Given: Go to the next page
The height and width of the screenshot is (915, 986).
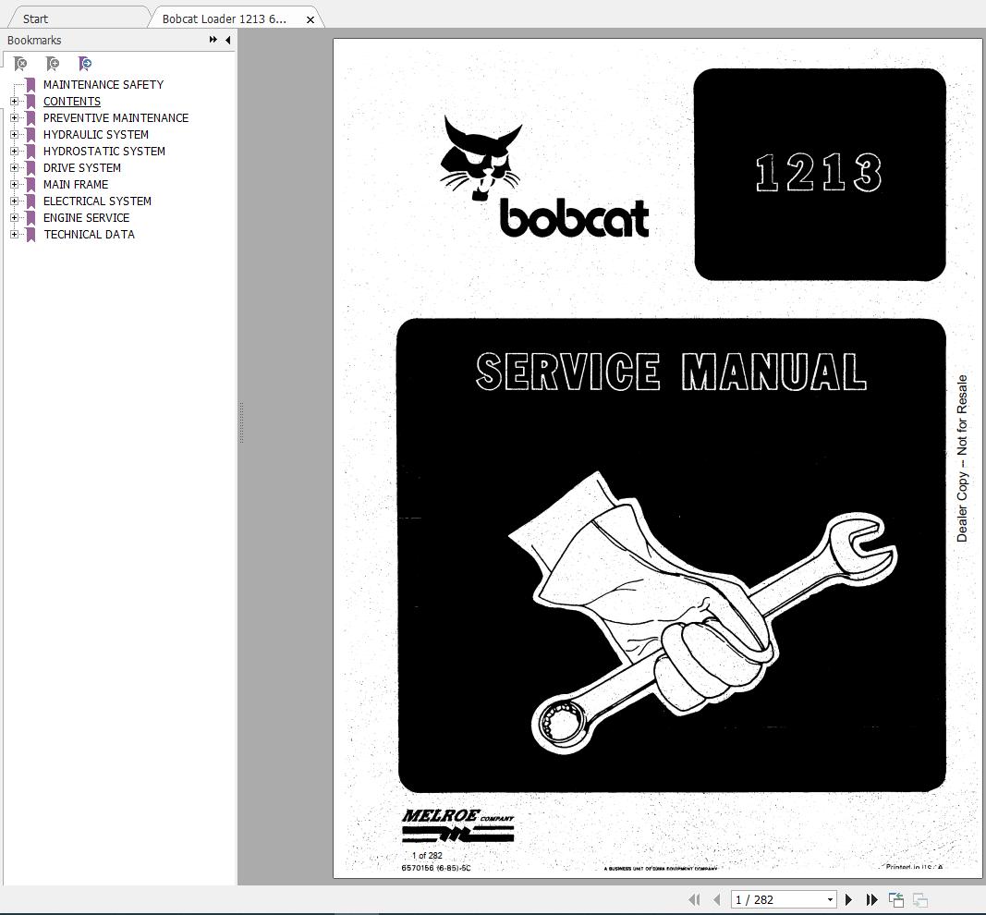Looking at the screenshot, I should point(848,898).
